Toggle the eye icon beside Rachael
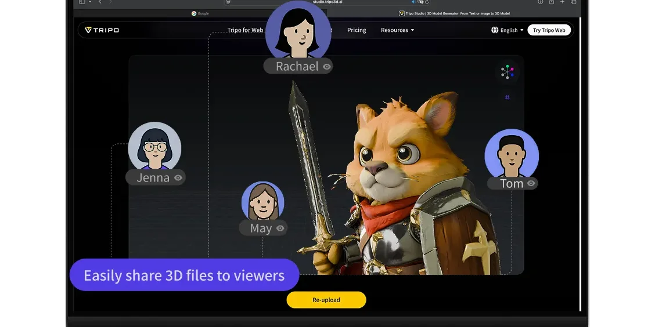 point(327,66)
